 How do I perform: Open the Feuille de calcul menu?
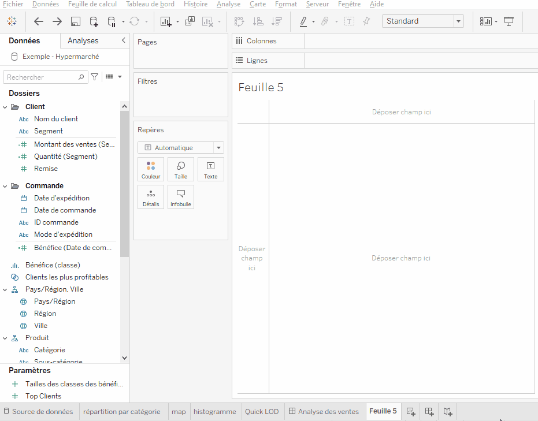pos(92,4)
